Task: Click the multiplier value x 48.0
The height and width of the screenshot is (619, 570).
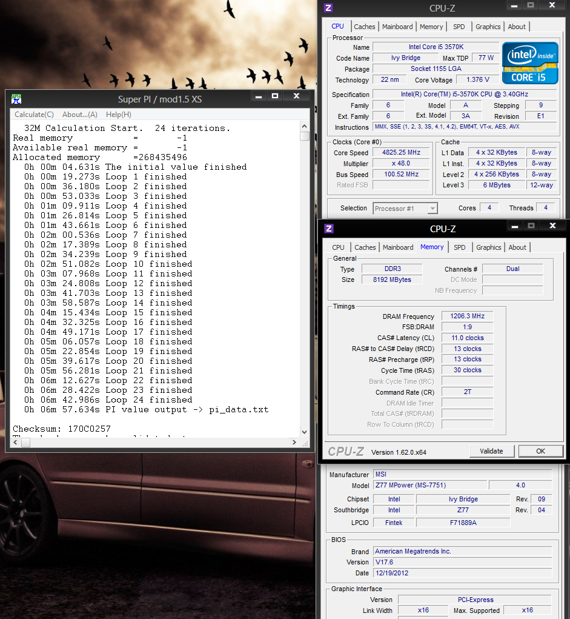Action: click(401, 164)
